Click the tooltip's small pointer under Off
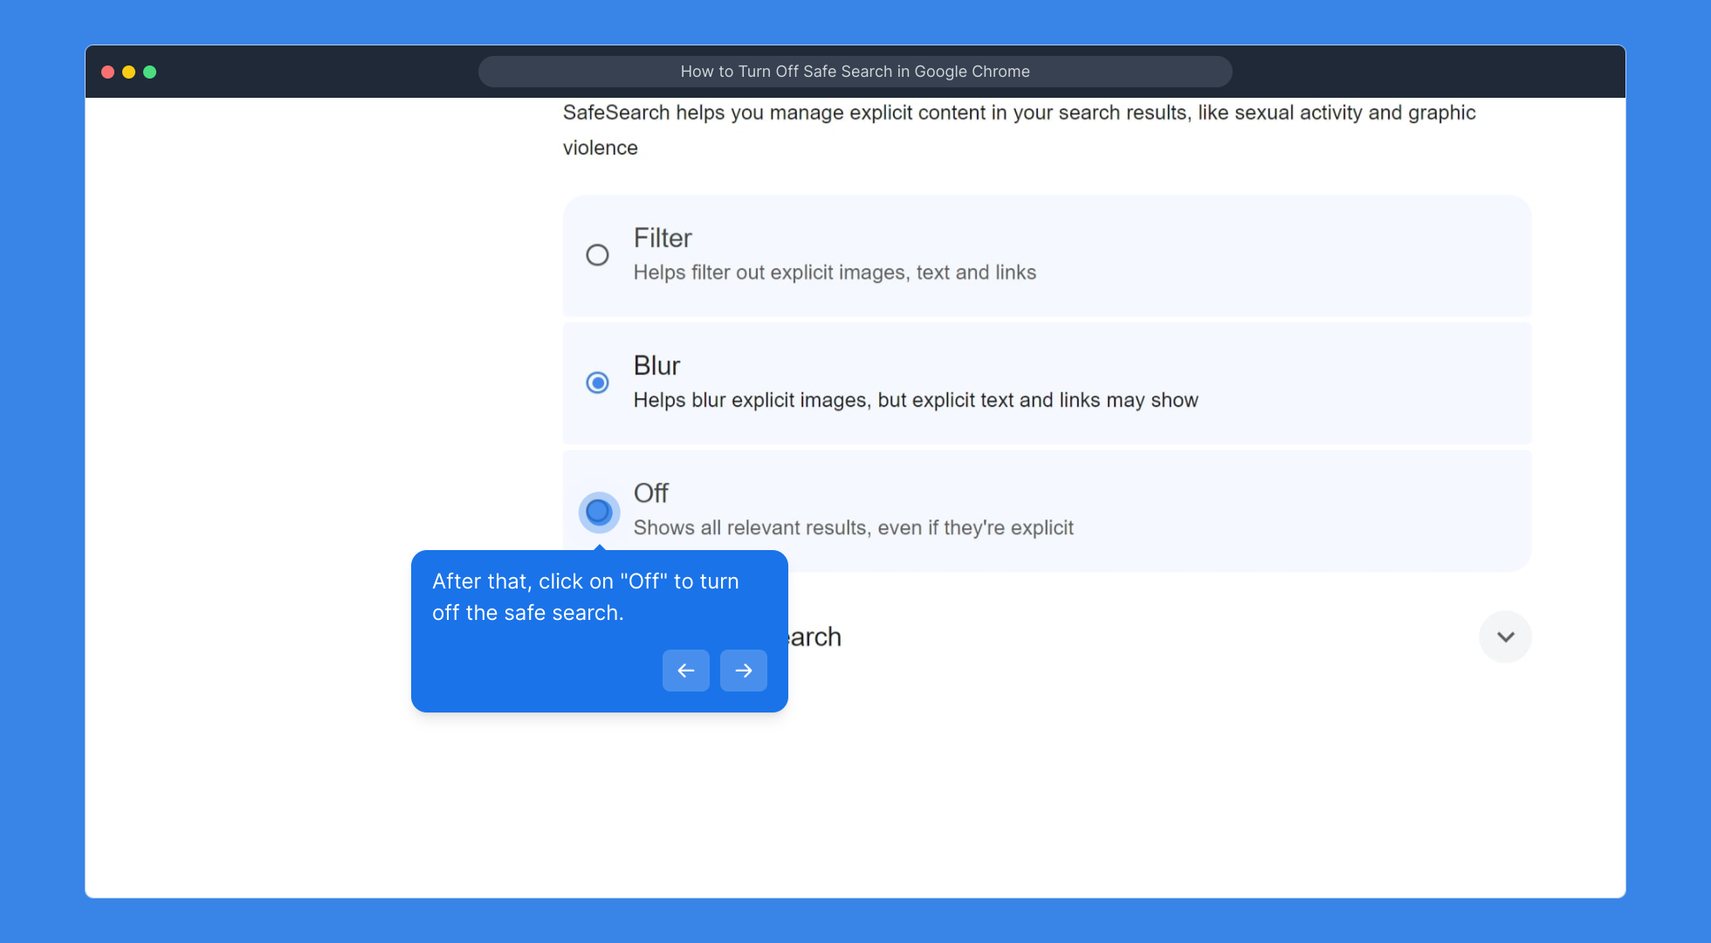The height and width of the screenshot is (943, 1711). pos(600,547)
